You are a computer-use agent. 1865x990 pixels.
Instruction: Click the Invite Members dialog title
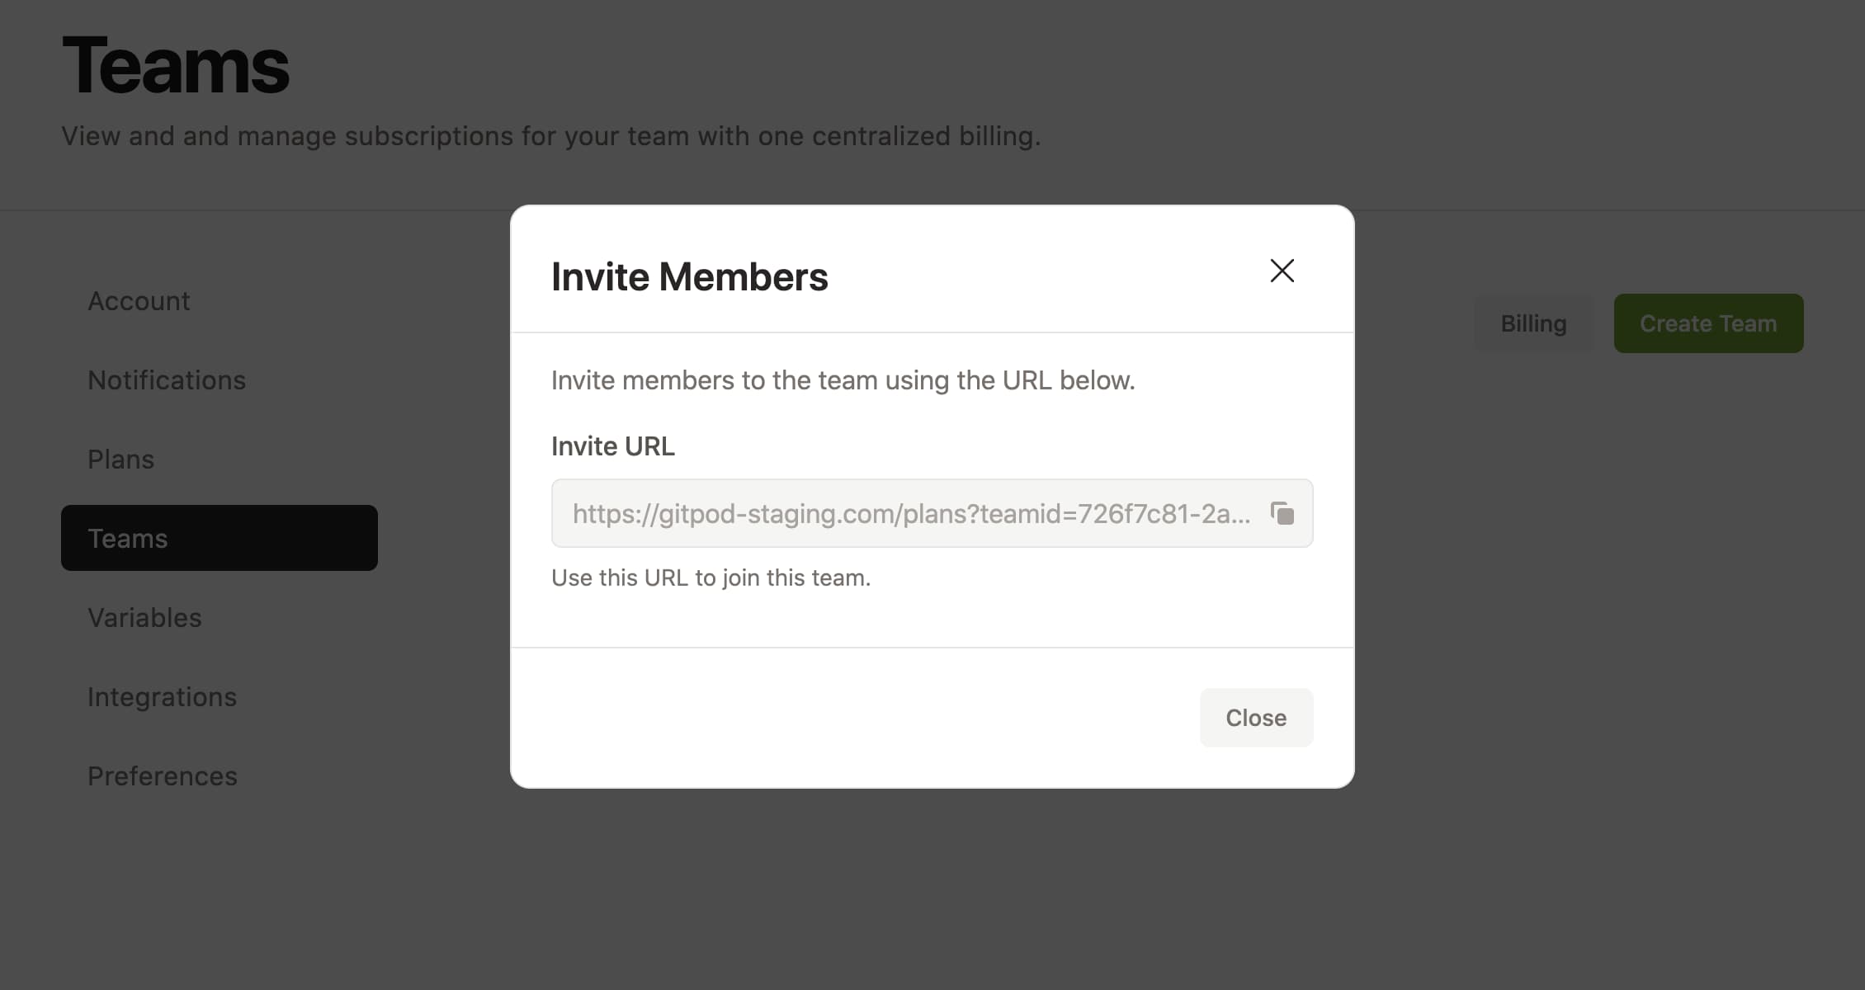point(689,276)
